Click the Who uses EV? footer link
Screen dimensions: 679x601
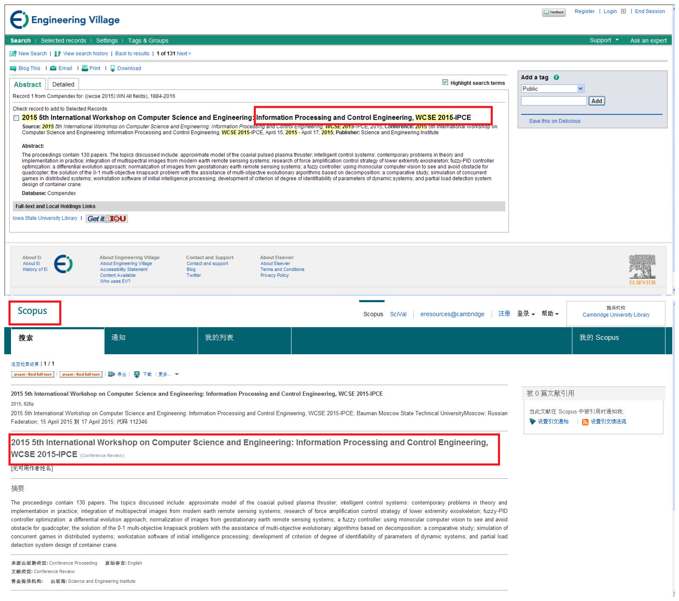[x=115, y=281]
